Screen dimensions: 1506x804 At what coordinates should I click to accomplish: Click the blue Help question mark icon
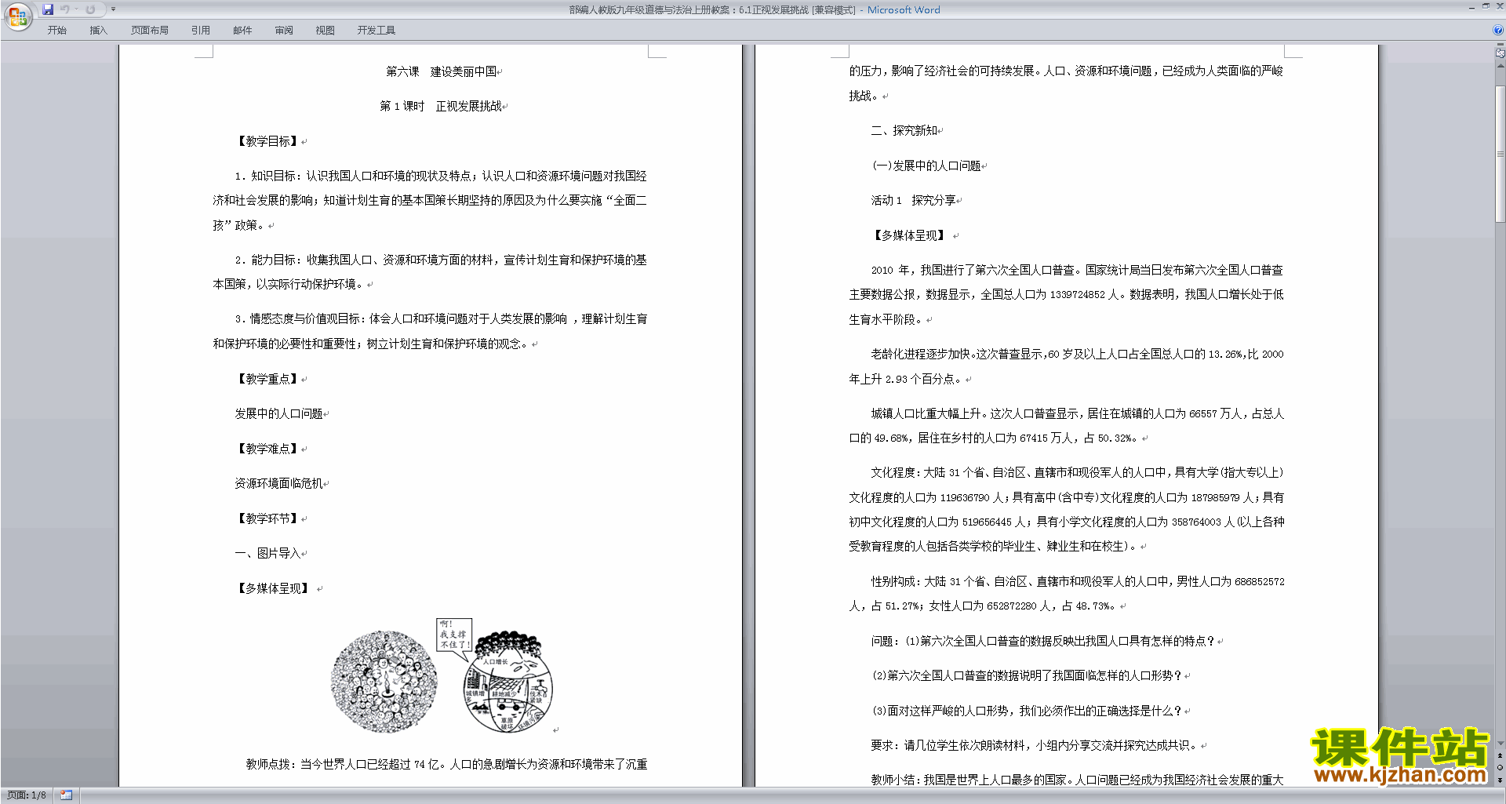(1498, 30)
